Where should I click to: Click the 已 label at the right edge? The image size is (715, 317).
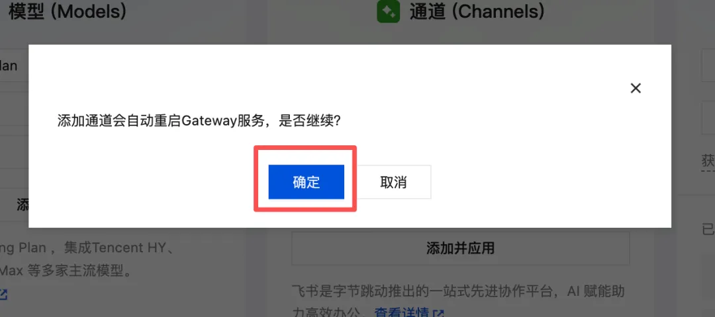pyautogui.click(x=708, y=229)
